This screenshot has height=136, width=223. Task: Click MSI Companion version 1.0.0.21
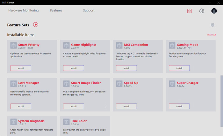click(127, 48)
